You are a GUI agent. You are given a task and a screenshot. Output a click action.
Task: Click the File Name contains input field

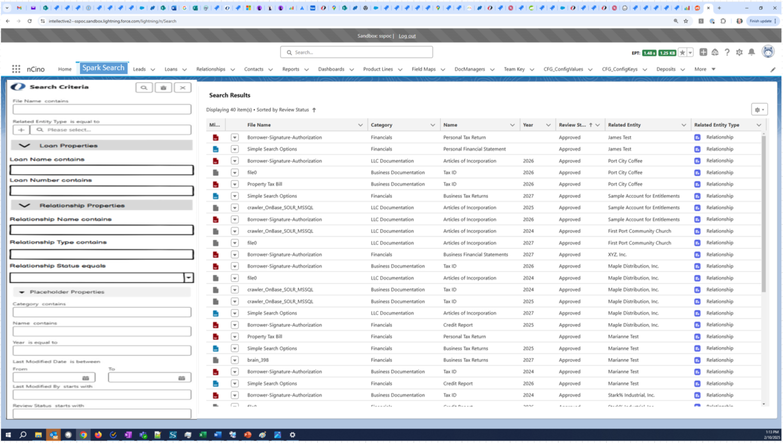102,109
